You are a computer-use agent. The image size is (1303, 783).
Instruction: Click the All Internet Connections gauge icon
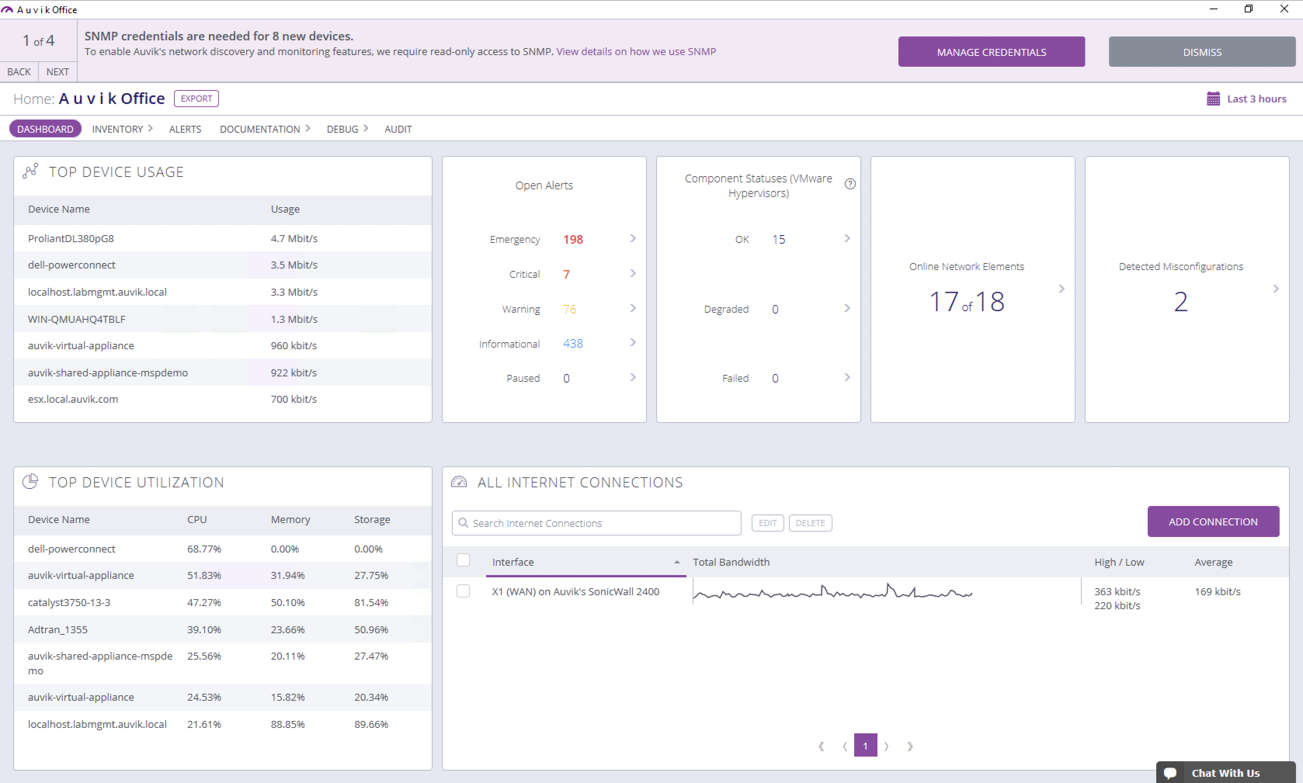(459, 481)
